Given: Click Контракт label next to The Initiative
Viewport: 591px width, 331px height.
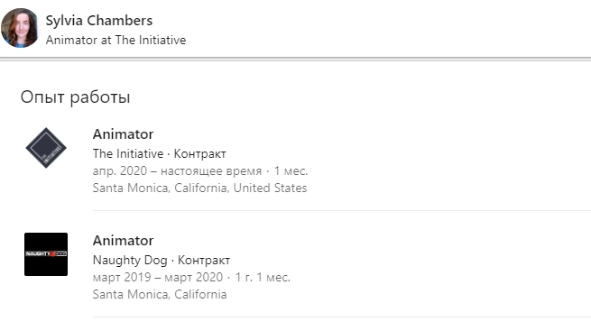Looking at the screenshot, I should tap(199, 153).
